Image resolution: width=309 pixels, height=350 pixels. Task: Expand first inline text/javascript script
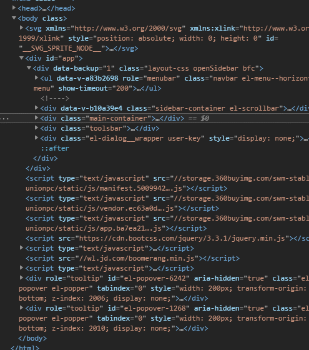pyautogui.click(x=21, y=247)
